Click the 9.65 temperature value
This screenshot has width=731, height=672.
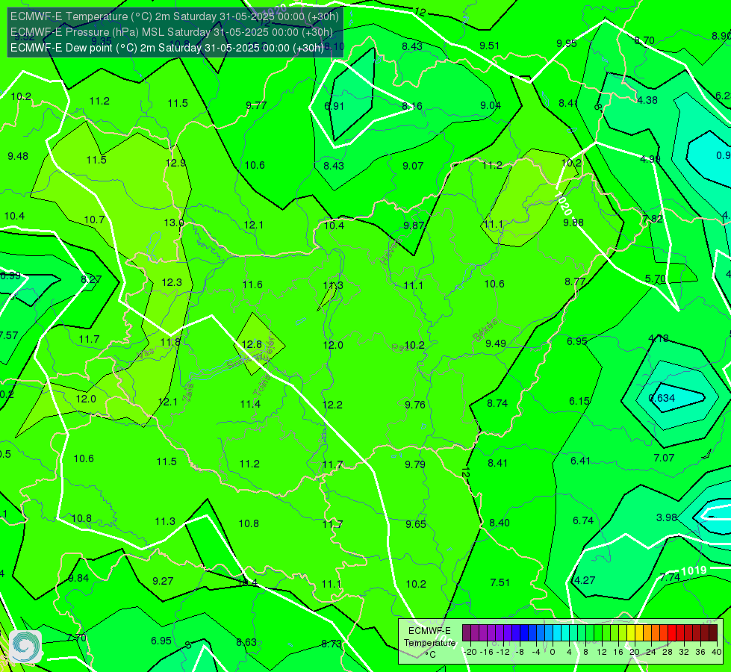coord(415,524)
